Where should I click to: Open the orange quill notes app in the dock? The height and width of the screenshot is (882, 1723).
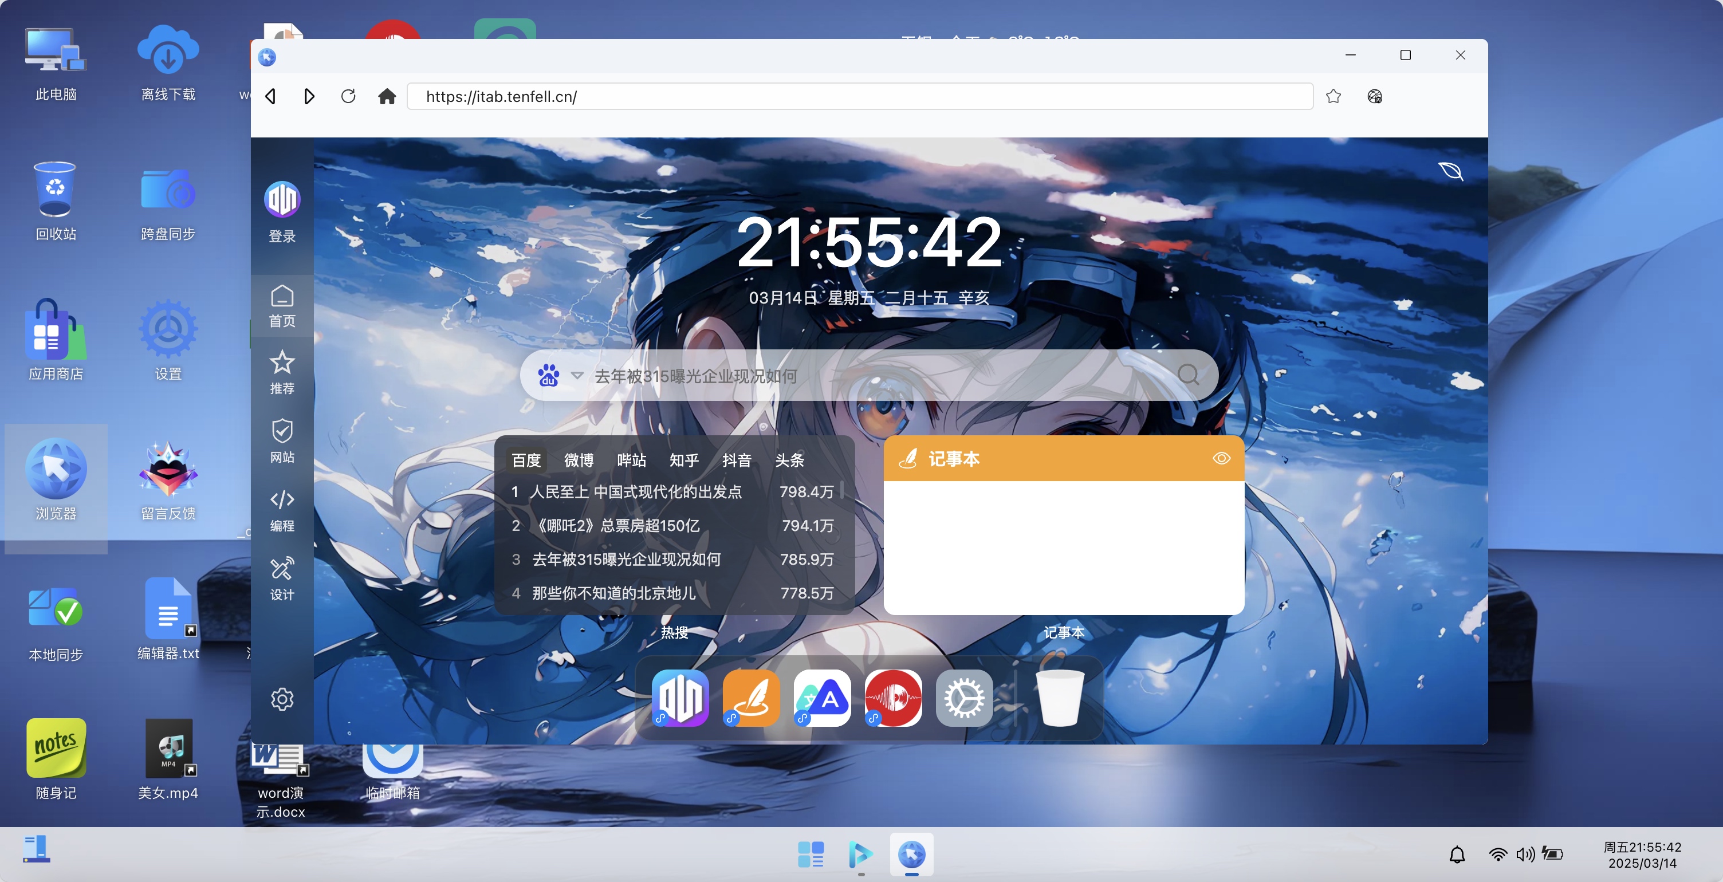coord(751,698)
